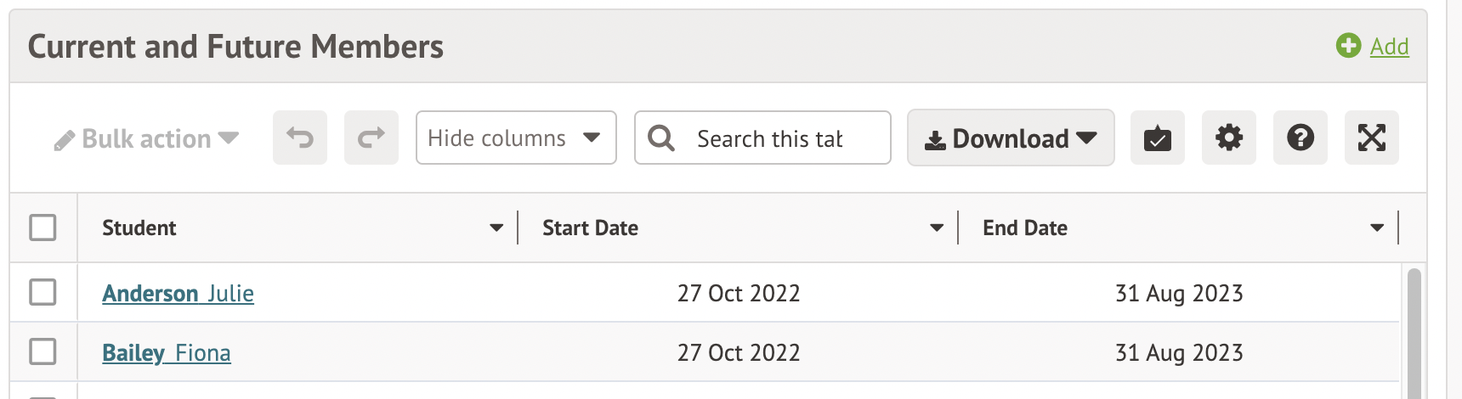Click the green plus Add icon
Image resolution: width=1462 pixels, height=399 pixels.
pyautogui.click(x=1348, y=46)
